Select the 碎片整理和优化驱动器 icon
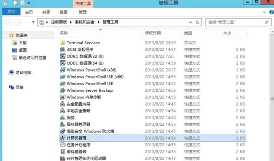Screen dimensions: 274x161 (x=62, y=158)
